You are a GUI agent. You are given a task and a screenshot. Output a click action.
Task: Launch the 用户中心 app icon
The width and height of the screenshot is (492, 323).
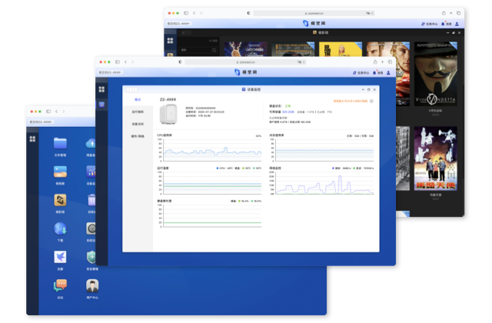click(x=91, y=285)
